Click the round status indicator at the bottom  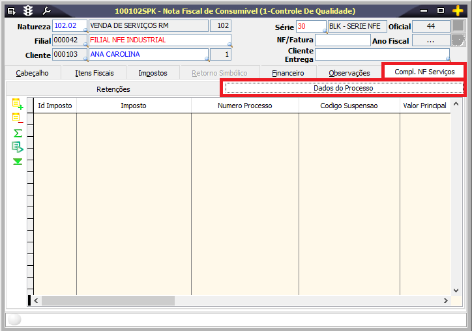pyautogui.click(x=14, y=319)
